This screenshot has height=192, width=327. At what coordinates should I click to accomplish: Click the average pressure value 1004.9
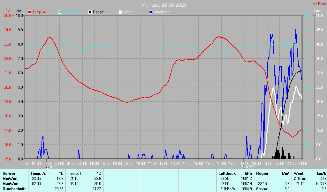point(247,189)
